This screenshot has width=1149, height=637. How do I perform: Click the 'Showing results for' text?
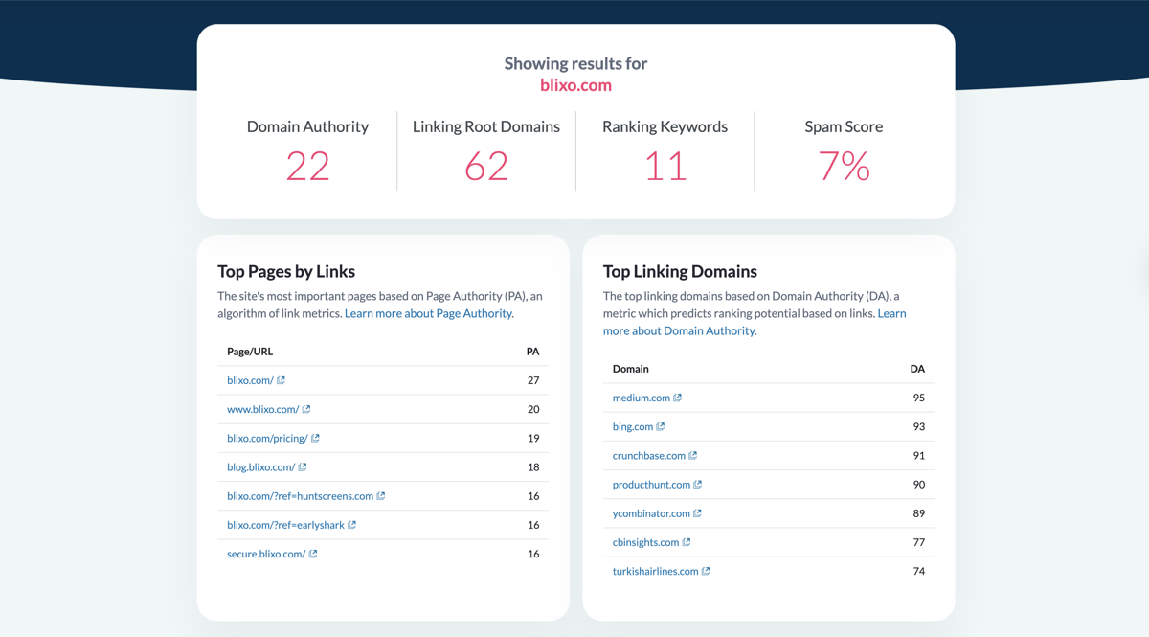tap(575, 63)
